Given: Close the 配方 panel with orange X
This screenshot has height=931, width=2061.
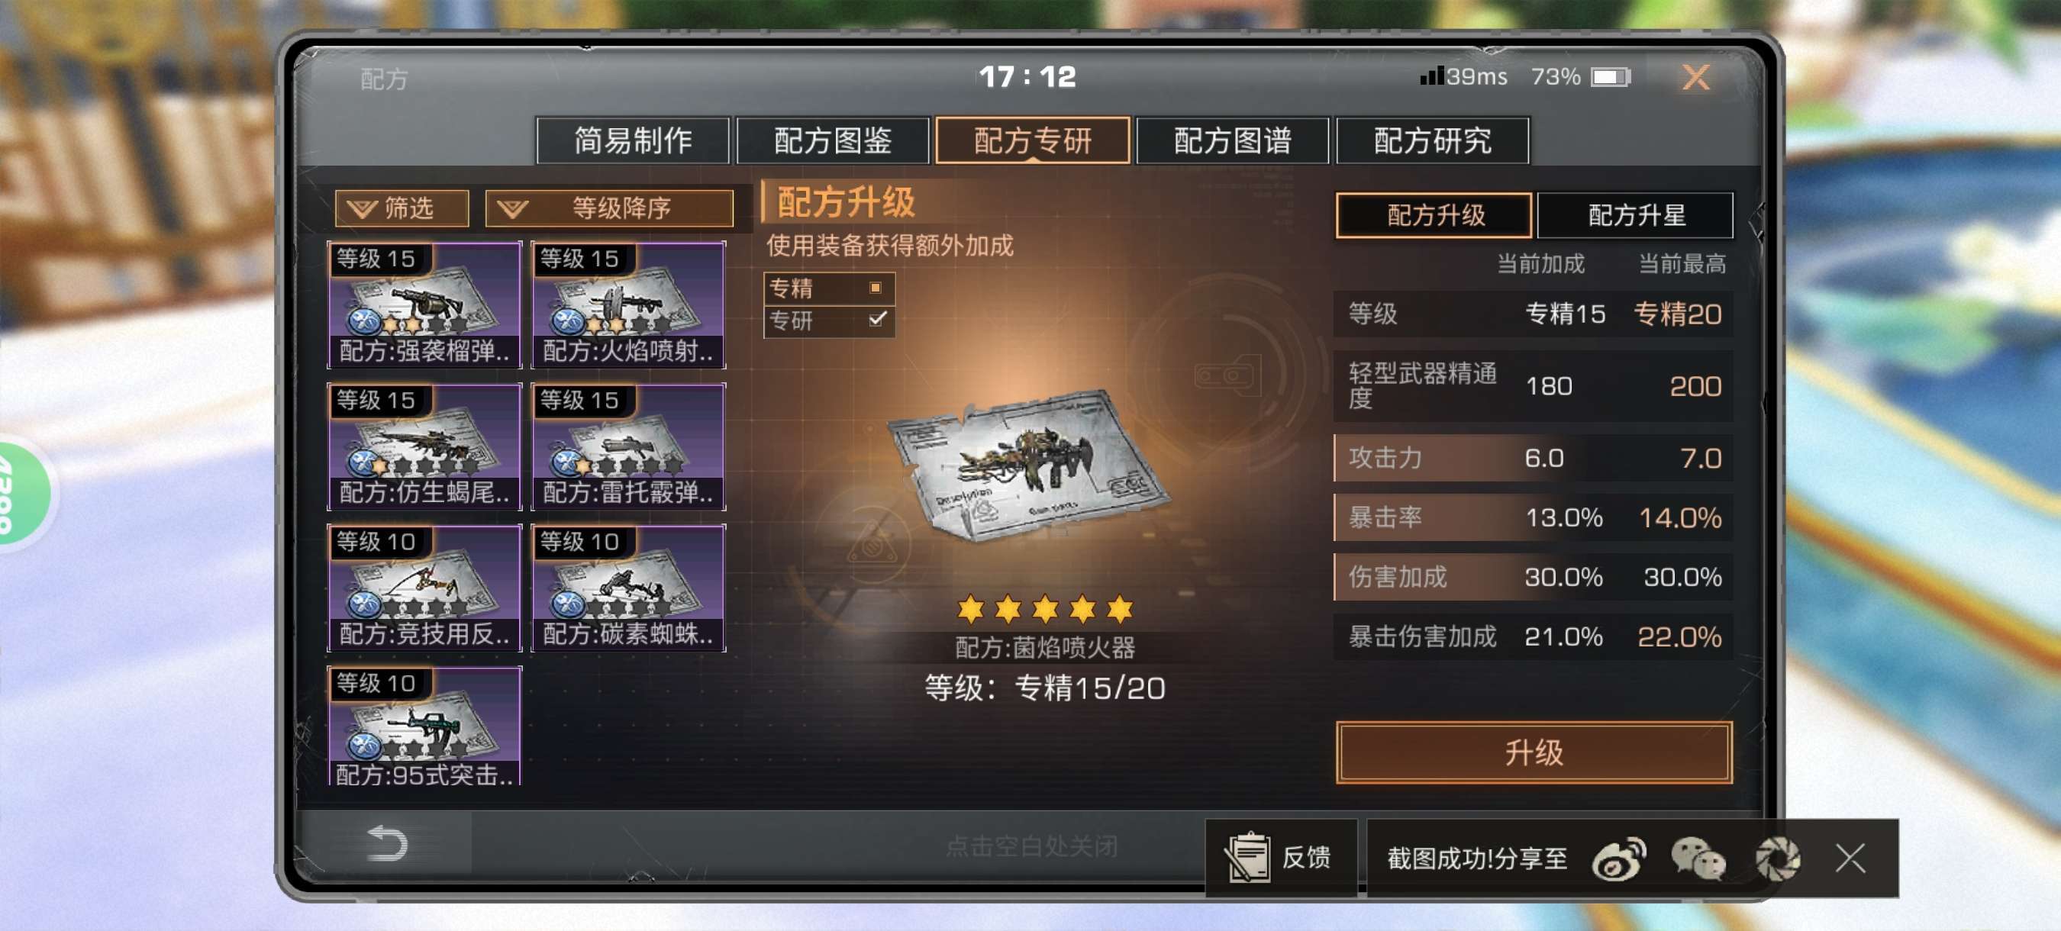Looking at the screenshot, I should pyautogui.click(x=1695, y=78).
